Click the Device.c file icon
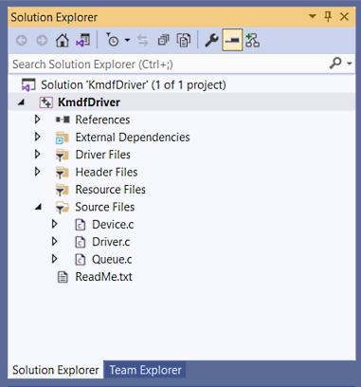361x387 pixels. (x=81, y=225)
